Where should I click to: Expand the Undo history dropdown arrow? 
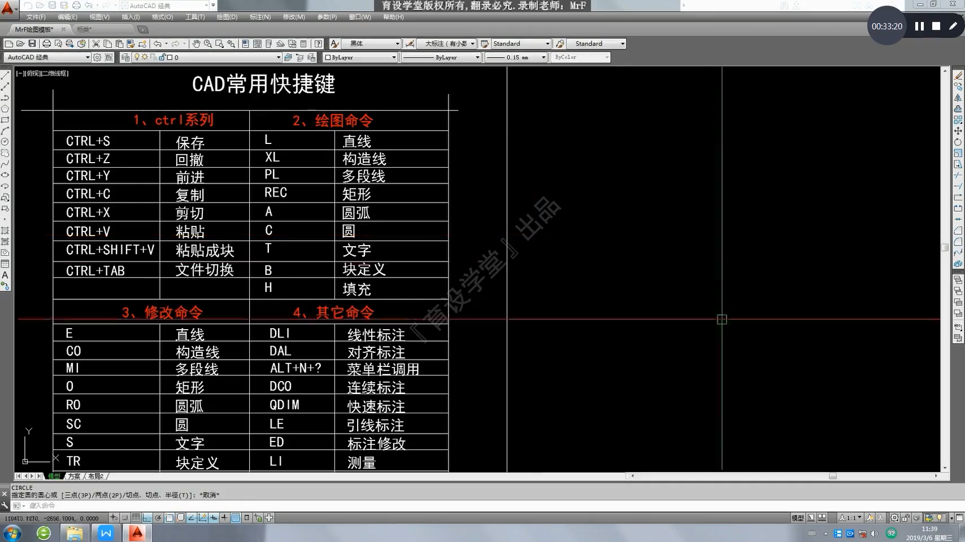pos(166,43)
